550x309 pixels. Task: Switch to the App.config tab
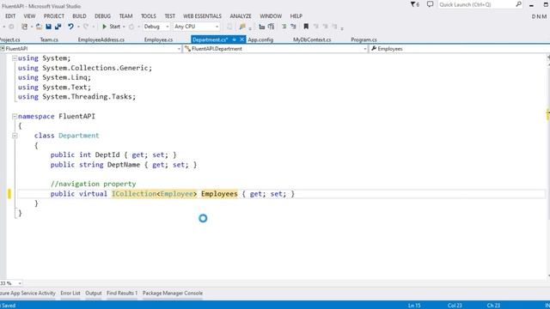click(x=260, y=39)
